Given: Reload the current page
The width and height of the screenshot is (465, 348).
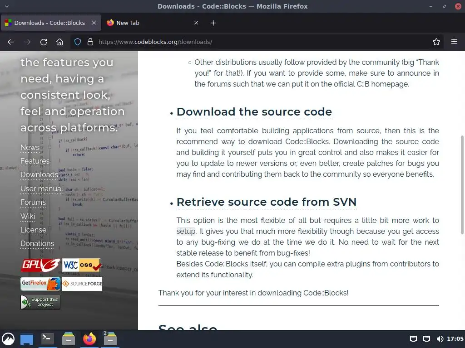Looking at the screenshot, I should coord(44,42).
